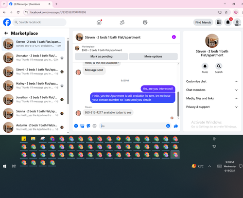Screen dimensions: 243x198
Task: Open Sienna conversation in list
Action: [34, 113]
